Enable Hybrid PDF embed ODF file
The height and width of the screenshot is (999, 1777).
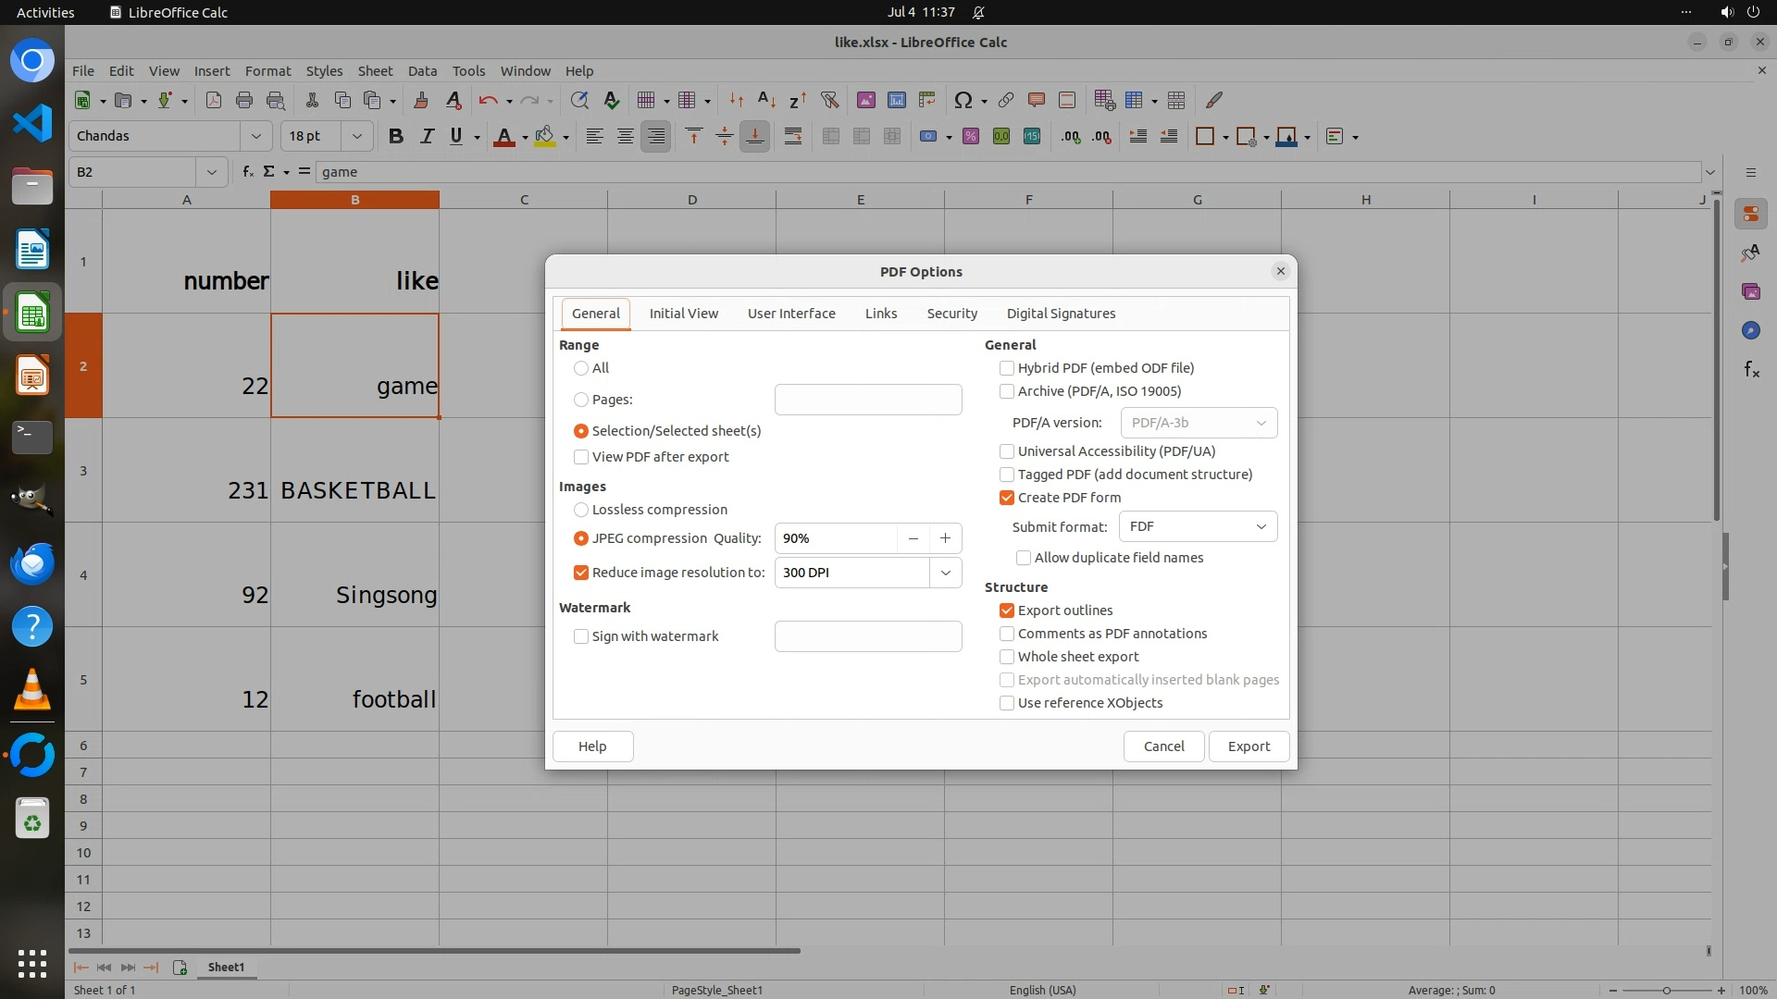(1007, 368)
